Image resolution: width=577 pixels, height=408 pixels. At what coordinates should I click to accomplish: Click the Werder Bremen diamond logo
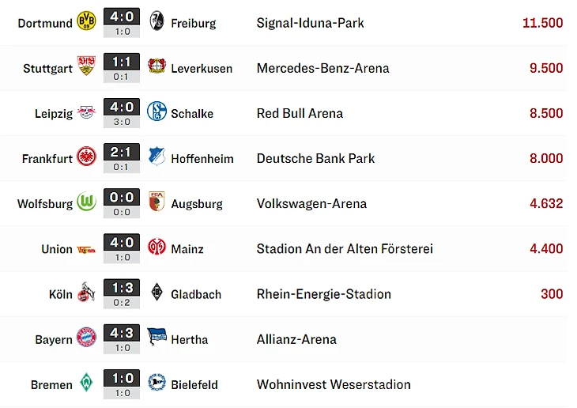(86, 383)
